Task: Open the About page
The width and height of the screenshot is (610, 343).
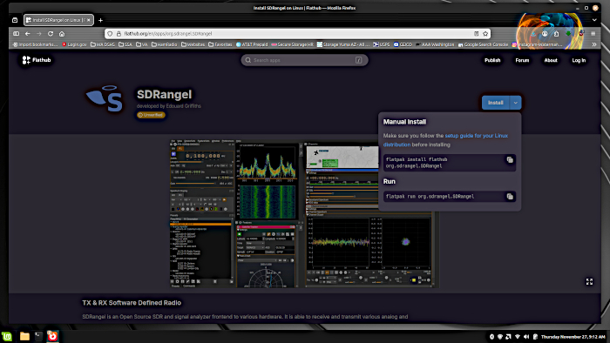Action: pos(551,60)
